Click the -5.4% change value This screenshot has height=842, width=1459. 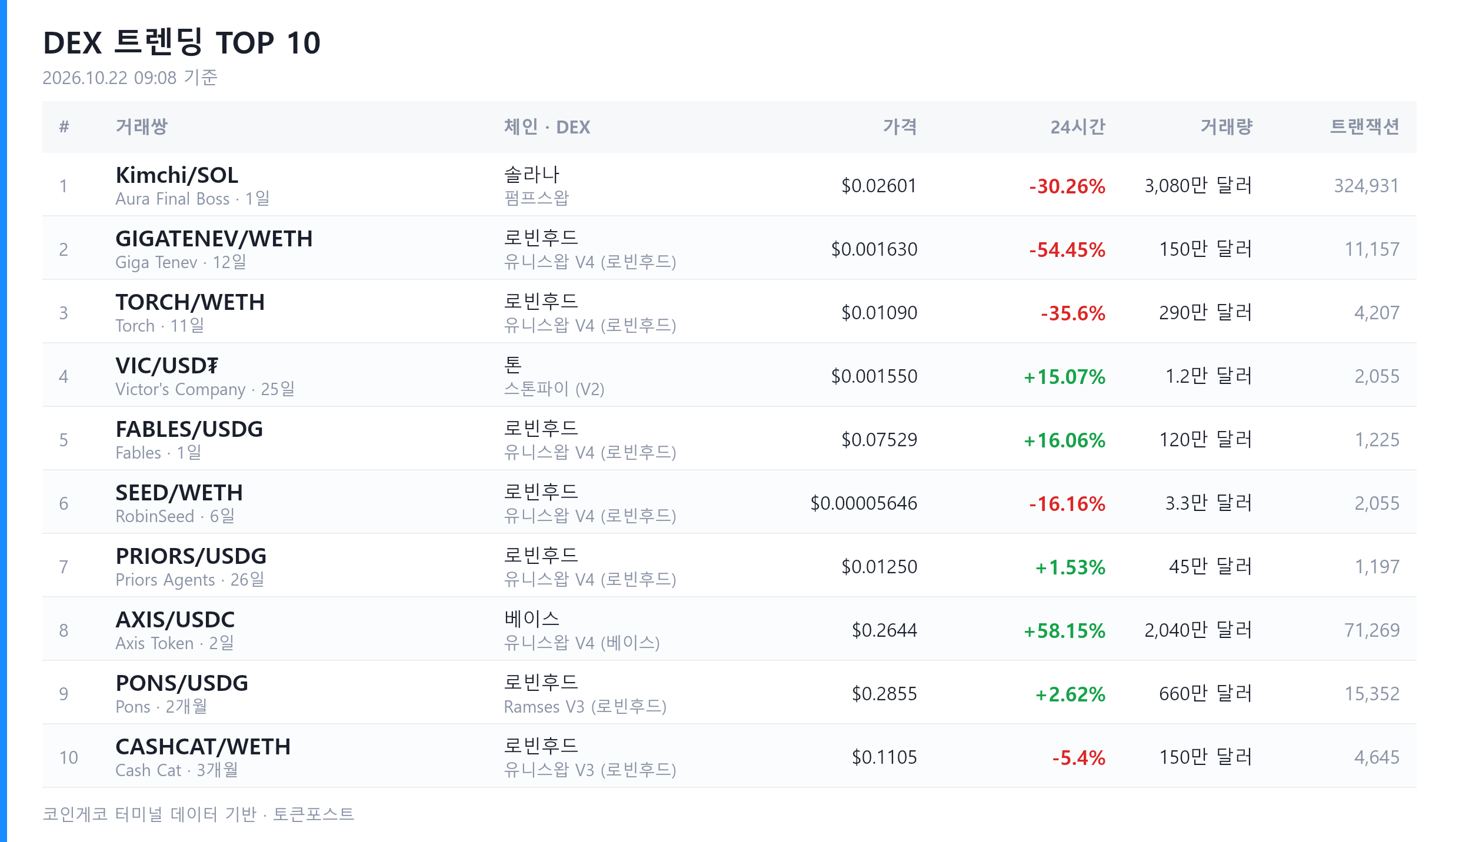1079,757
